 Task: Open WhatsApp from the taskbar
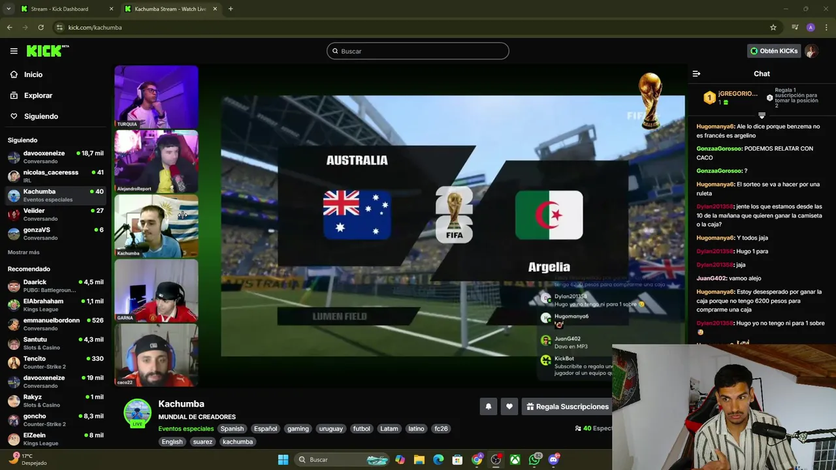(x=535, y=460)
